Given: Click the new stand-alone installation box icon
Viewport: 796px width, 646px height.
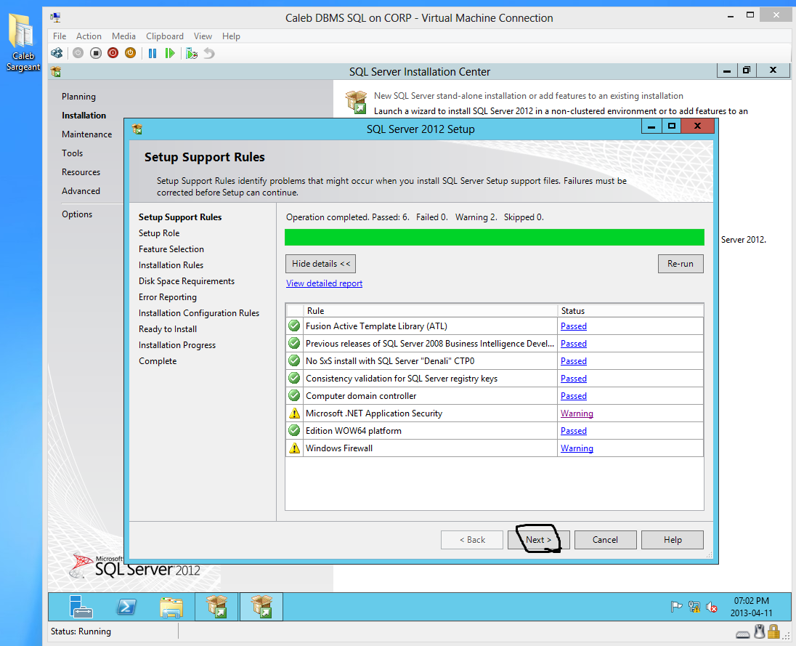Looking at the screenshot, I should (356, 102).
